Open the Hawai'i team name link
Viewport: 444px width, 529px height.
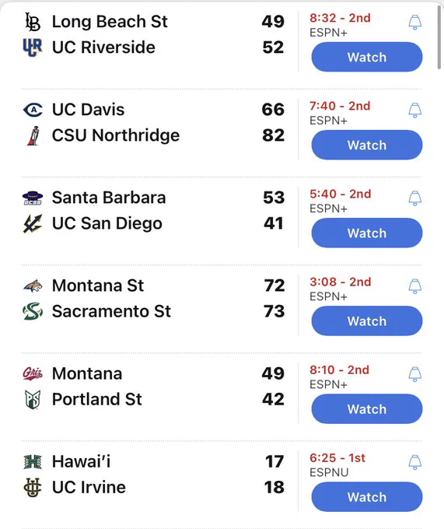coord(81,461)
